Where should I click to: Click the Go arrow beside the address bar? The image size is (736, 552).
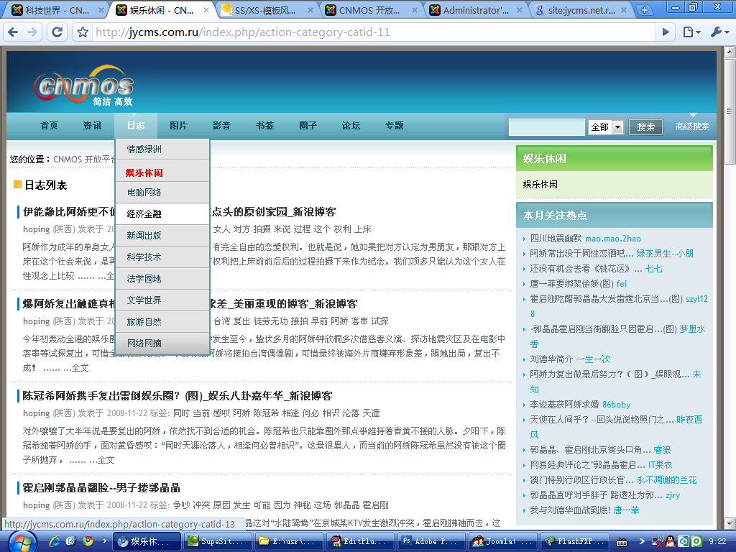click(665, 32)
